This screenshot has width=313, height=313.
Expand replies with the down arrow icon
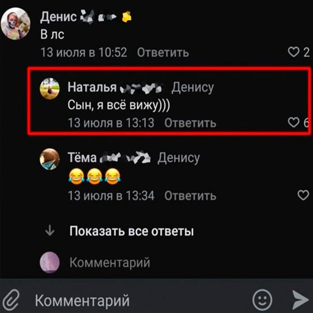(50, 231)
